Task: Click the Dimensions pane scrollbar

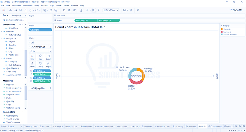Action: coord(26,64)
